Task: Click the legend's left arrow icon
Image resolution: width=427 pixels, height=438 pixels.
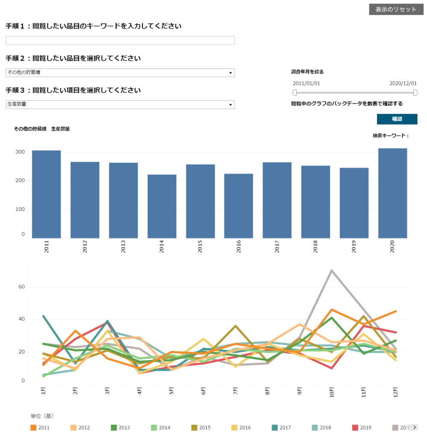Action: click(409, 427)
